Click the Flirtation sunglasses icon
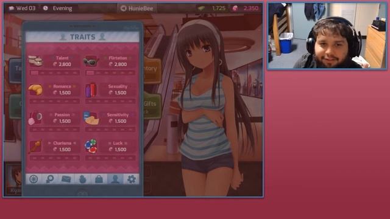 tap(91, 61)
